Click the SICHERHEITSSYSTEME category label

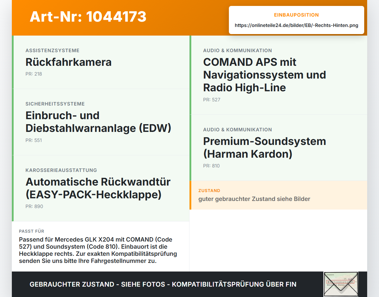[55, 104]
